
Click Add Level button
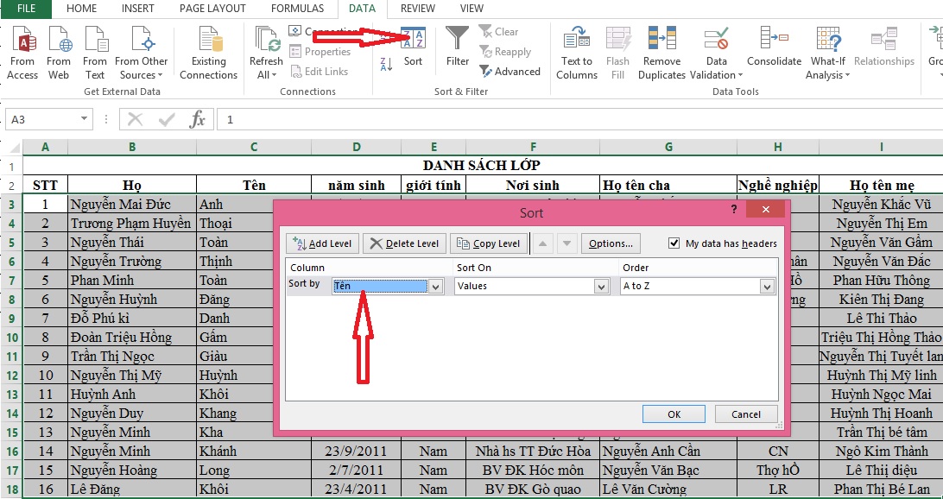[322, 243]
